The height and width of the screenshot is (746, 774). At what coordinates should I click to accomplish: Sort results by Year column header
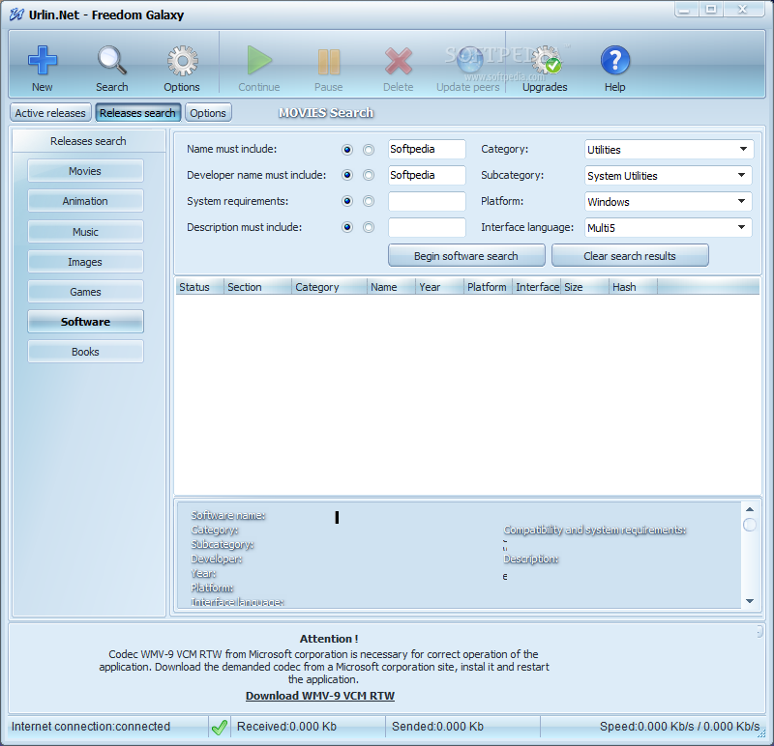pos(439,287)
